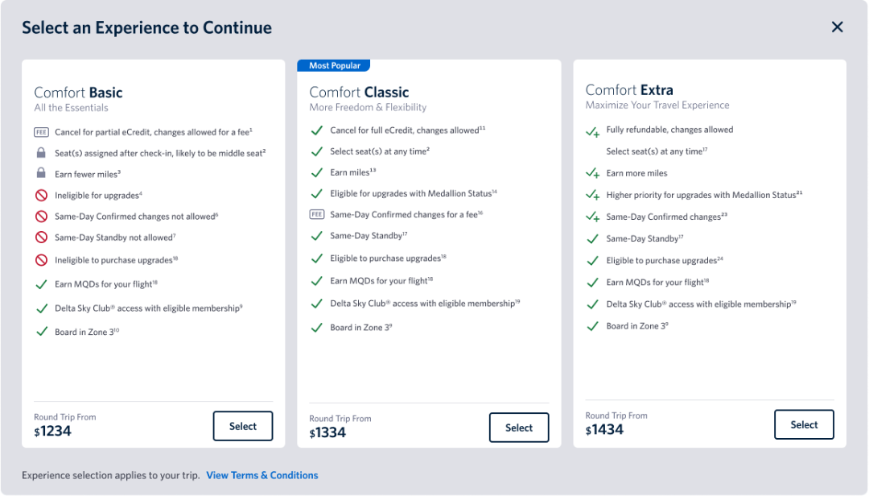Viewport: 869px width, 496px height.
Task: Click the prohibited icon beside Ineligible for upgrades
Action: click(42, 194)
